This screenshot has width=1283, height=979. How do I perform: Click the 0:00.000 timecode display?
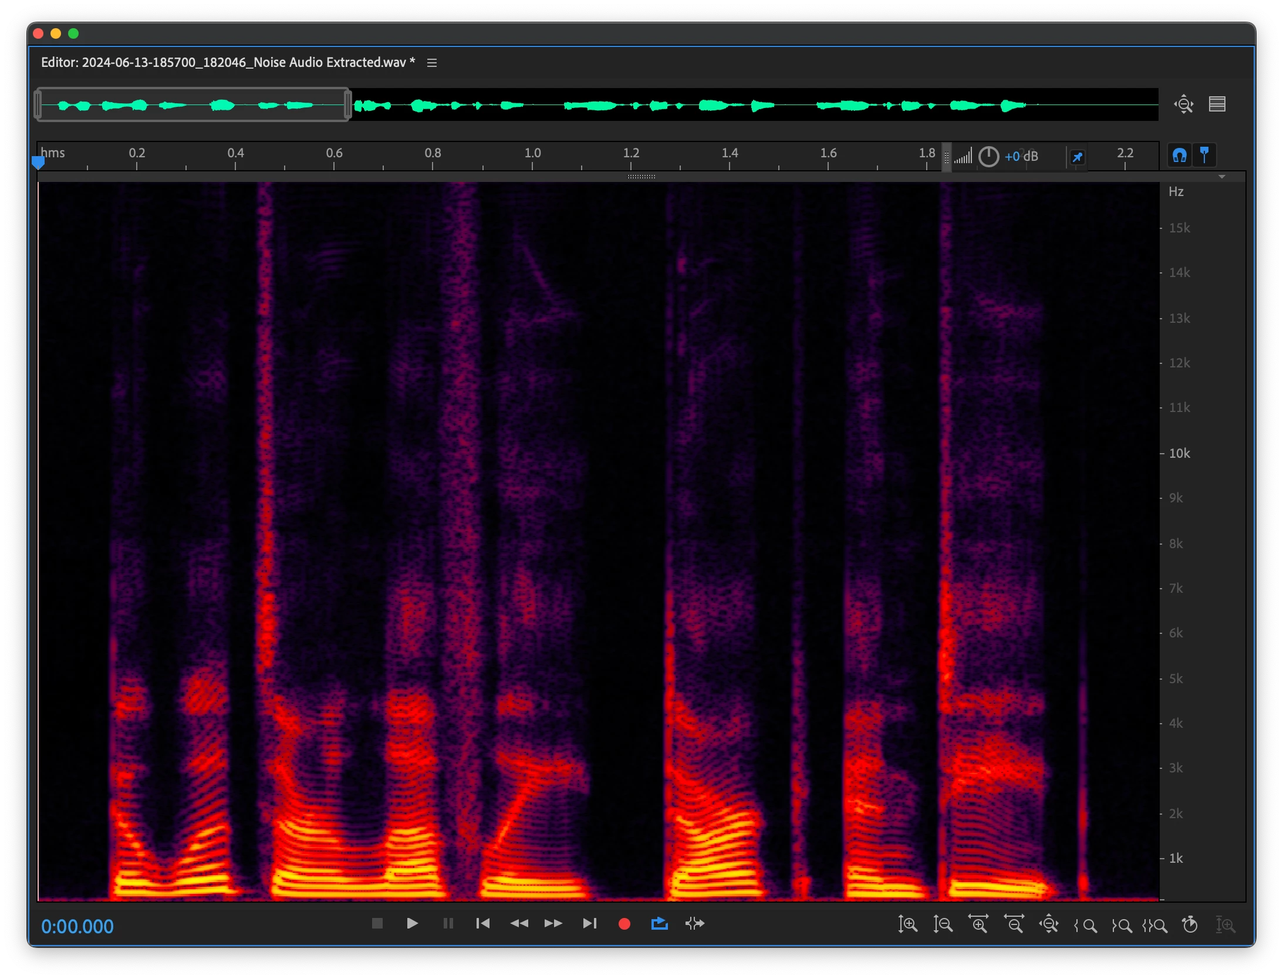point(77,926)
